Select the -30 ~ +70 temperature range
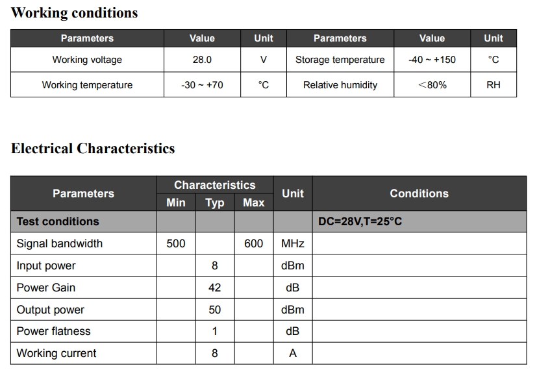This screenshot has width=537, height=370. point(202,85)
